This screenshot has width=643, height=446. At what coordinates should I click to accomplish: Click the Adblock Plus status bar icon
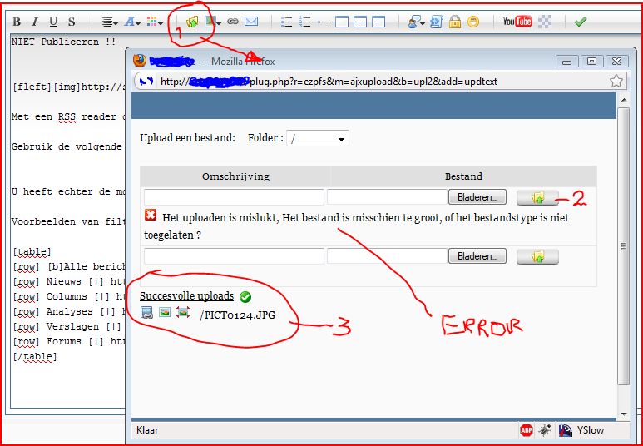click(x=527, y=430)
